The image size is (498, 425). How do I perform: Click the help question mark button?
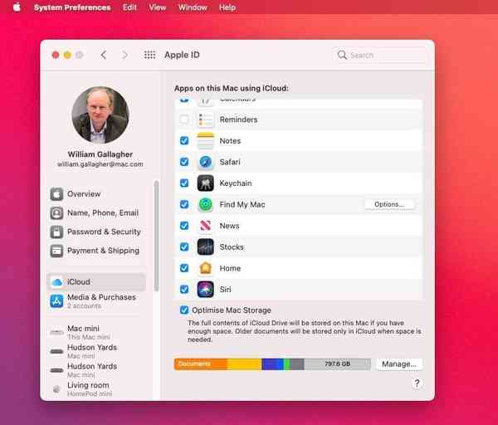coord(417,383)
